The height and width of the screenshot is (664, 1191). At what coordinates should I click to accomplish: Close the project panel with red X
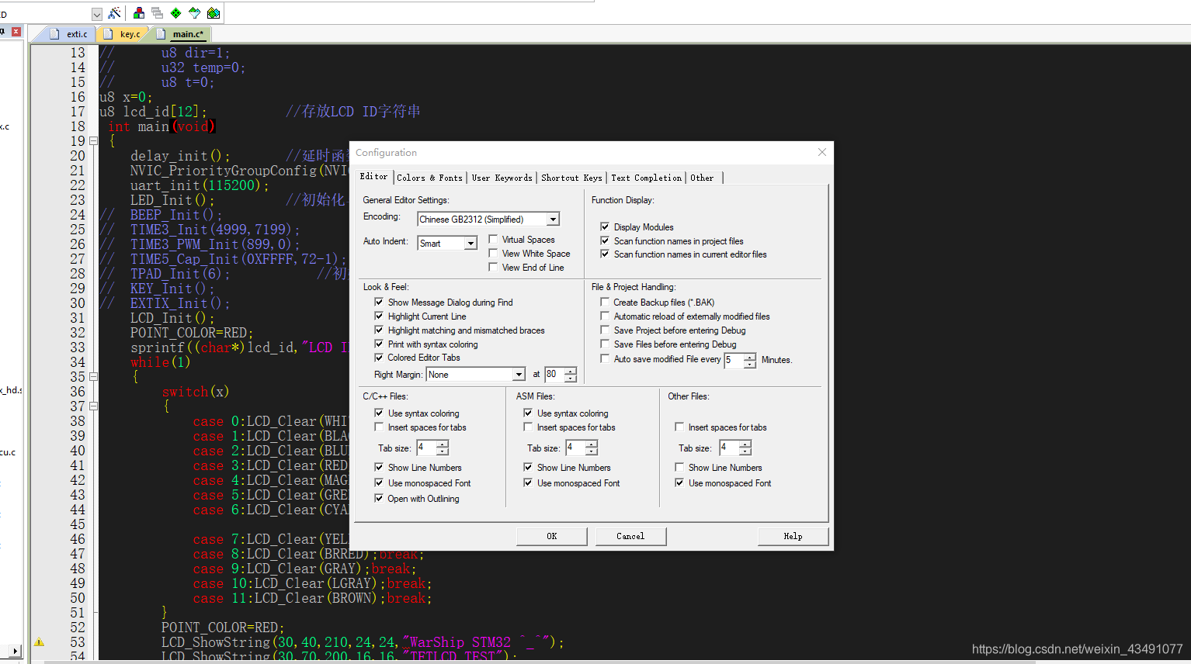(x=16, y=32)
